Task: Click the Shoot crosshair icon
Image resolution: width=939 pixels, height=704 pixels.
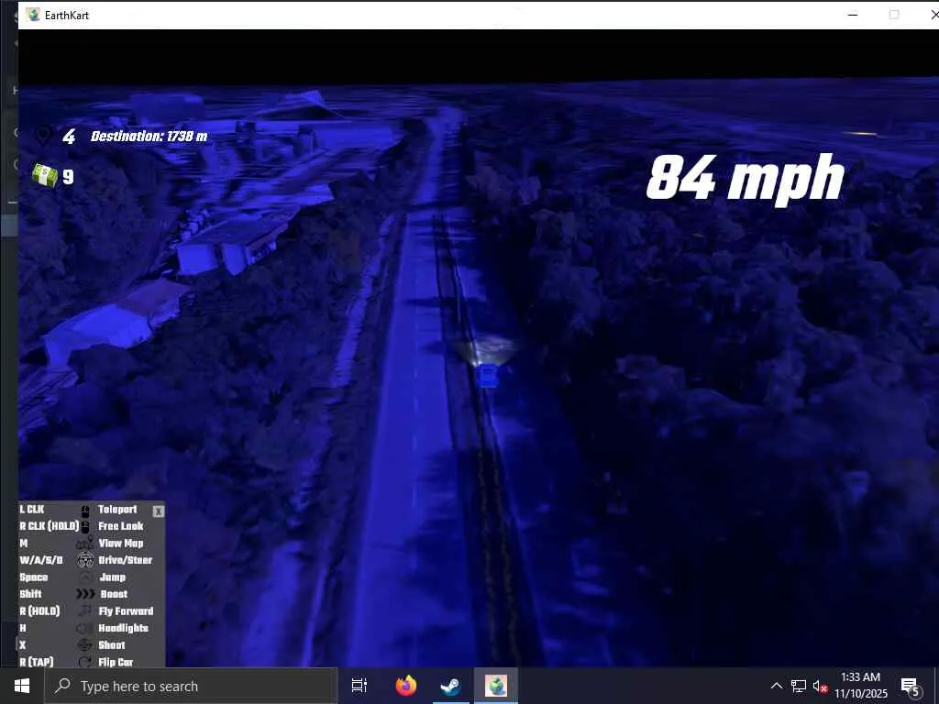Action: click(85, 645)
